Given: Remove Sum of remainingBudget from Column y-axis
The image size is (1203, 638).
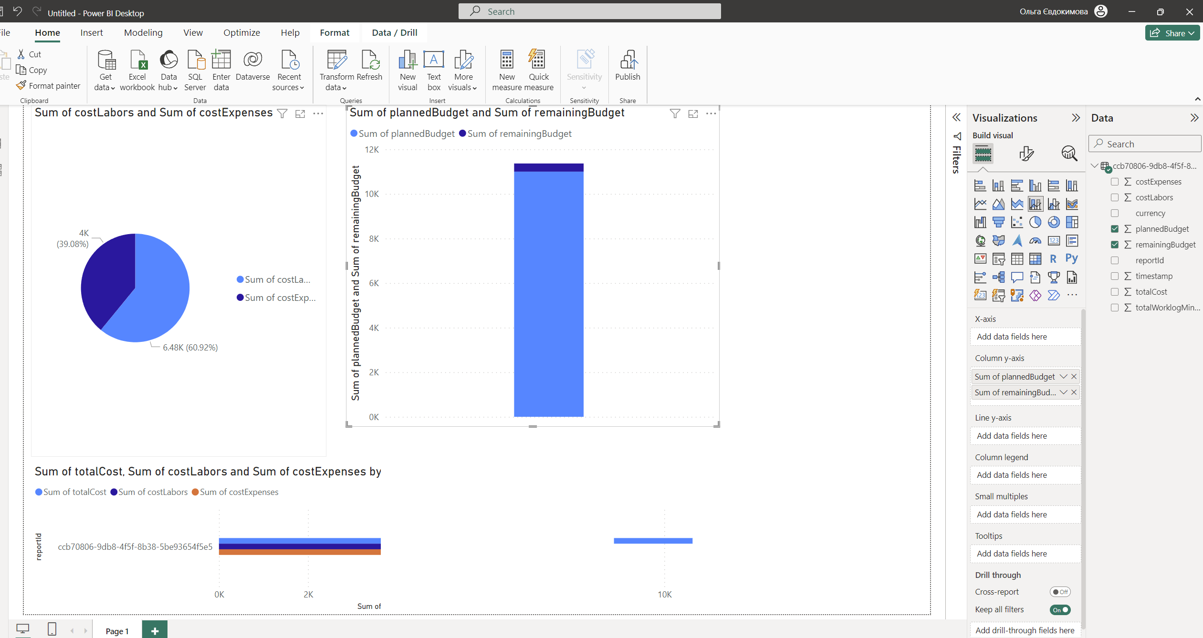Looking at the screenshot, I should pyautogui.click(x=1074, y=392).
